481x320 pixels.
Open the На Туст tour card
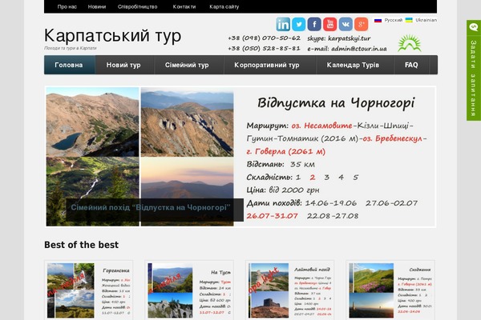coord(189,290)
